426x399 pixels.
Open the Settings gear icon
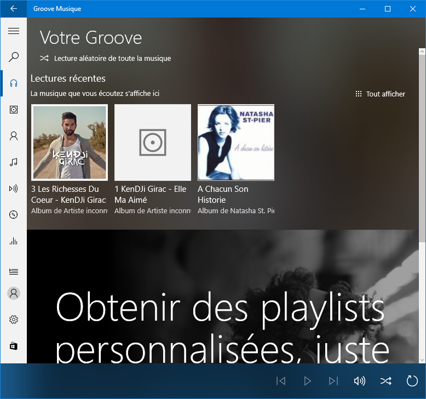click(x=14, y=320)
